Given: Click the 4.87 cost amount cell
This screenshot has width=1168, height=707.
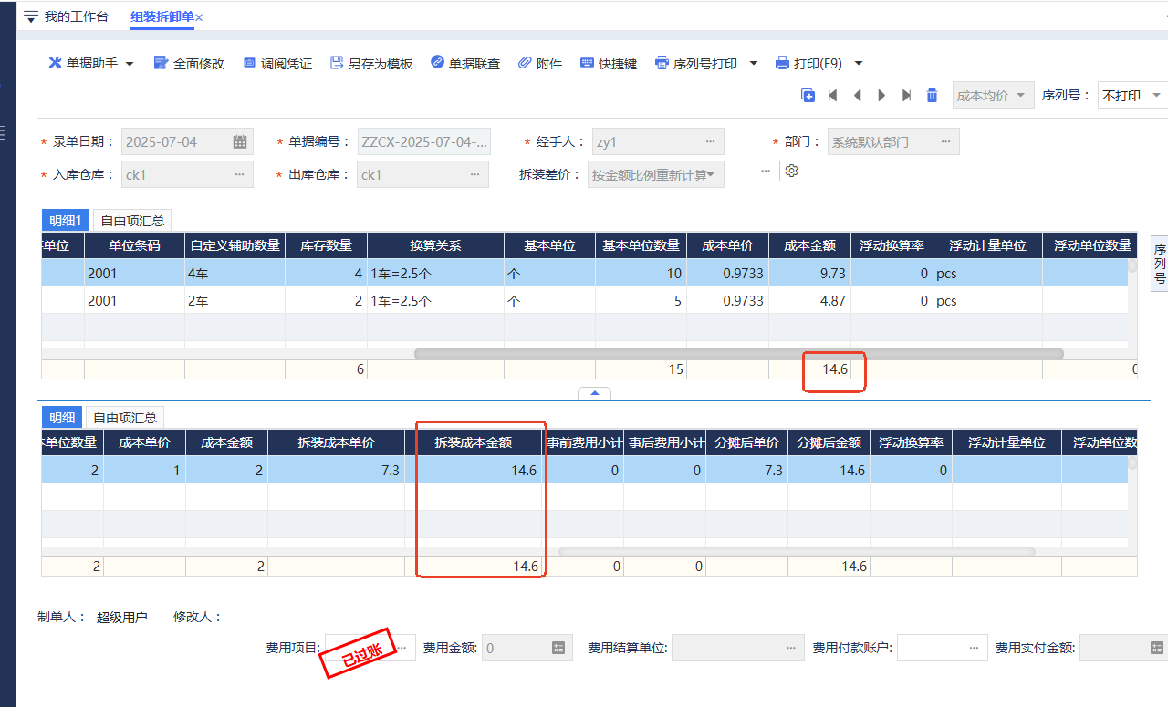Looking at the screenshot, I should click(x=809, y=300).
